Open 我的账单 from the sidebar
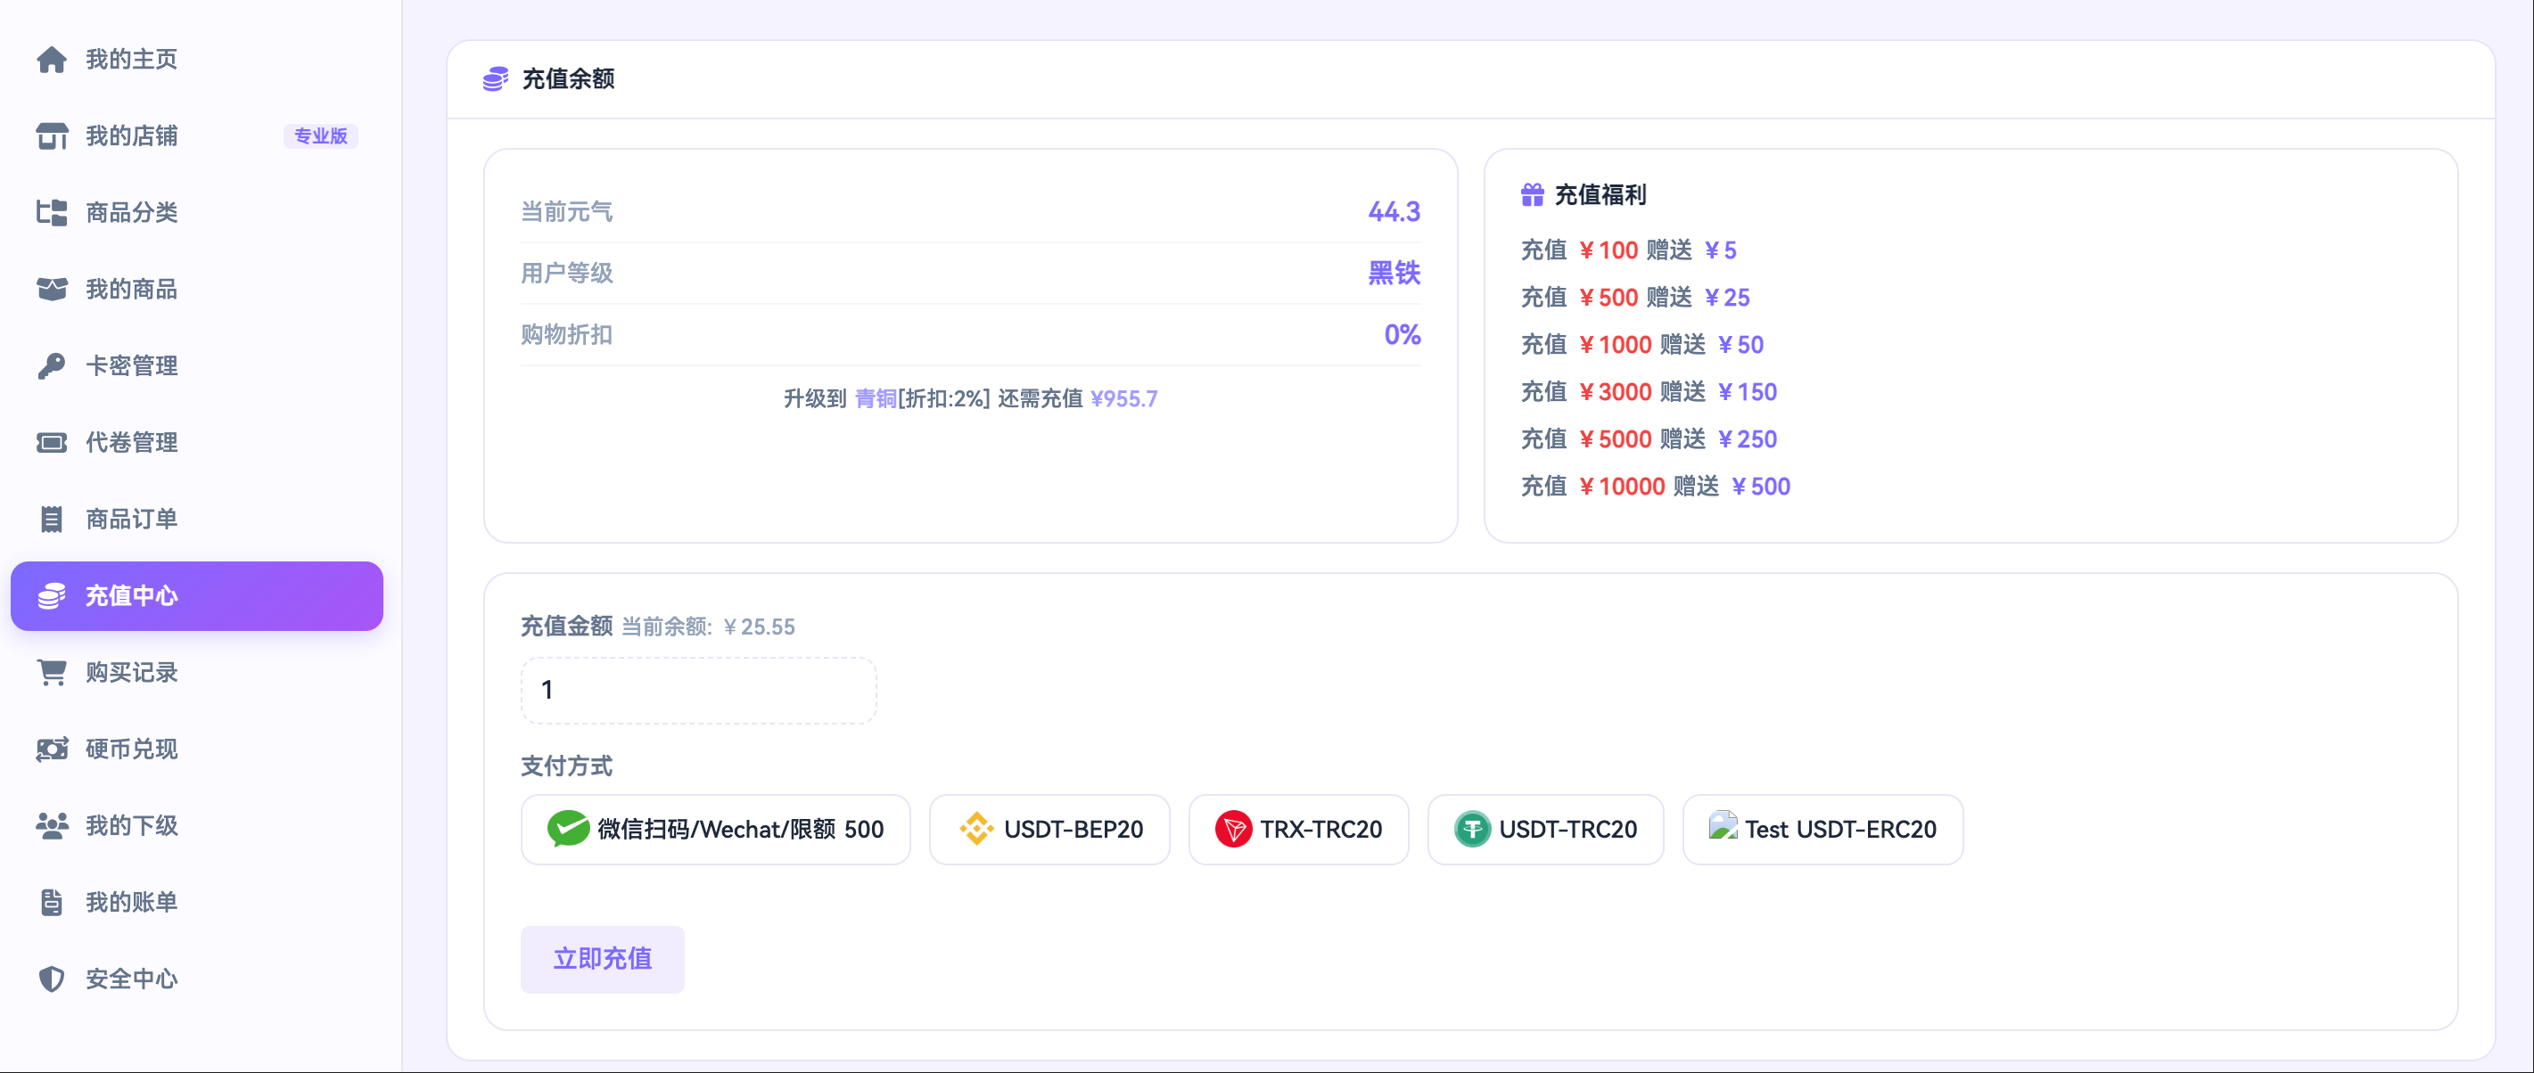The image size is (2534, 1073). (x=131, y=902)
